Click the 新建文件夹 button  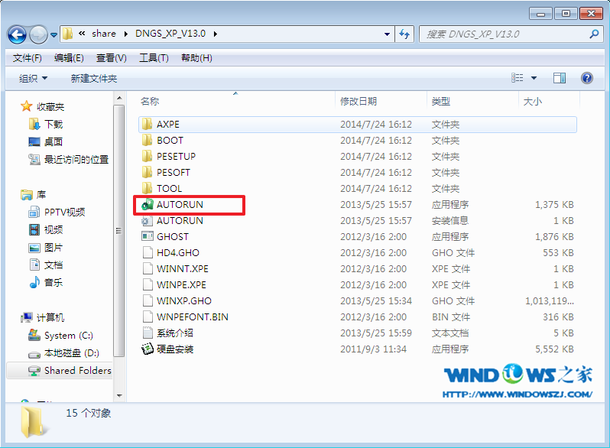click(93, 79)
